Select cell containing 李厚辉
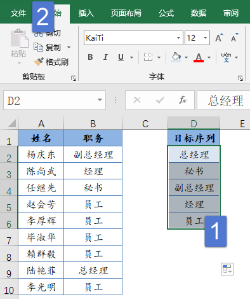This screenshot has height=299, width=250. click(x=41, y=221)
